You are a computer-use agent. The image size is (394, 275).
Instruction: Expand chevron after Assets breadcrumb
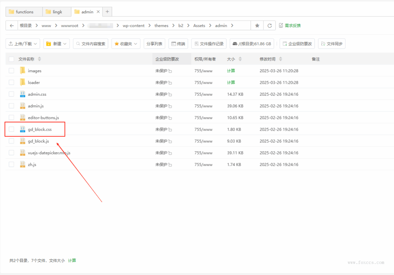pos(210,26)
